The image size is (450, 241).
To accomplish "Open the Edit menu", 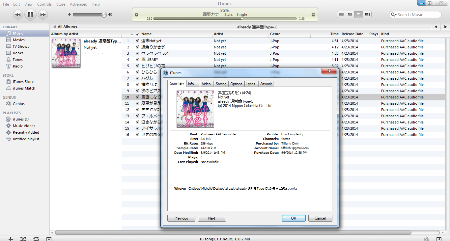I will click(x=16, y=4).
